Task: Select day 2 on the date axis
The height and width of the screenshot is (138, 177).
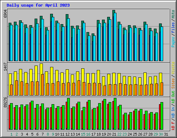Action: pos(17,134)
